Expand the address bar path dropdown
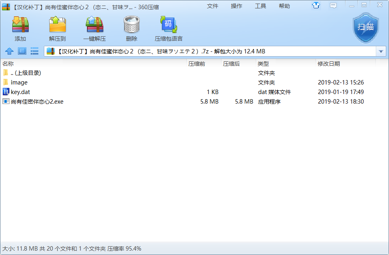 (x=381, y=51)
